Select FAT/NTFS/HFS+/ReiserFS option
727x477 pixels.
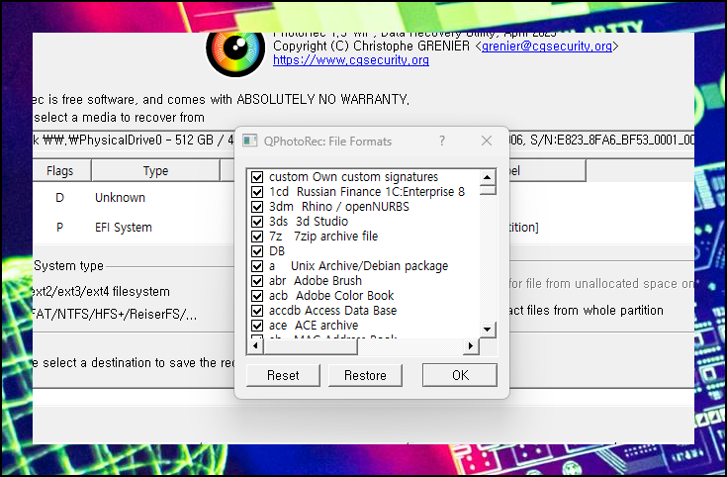(x=115, y=315)
